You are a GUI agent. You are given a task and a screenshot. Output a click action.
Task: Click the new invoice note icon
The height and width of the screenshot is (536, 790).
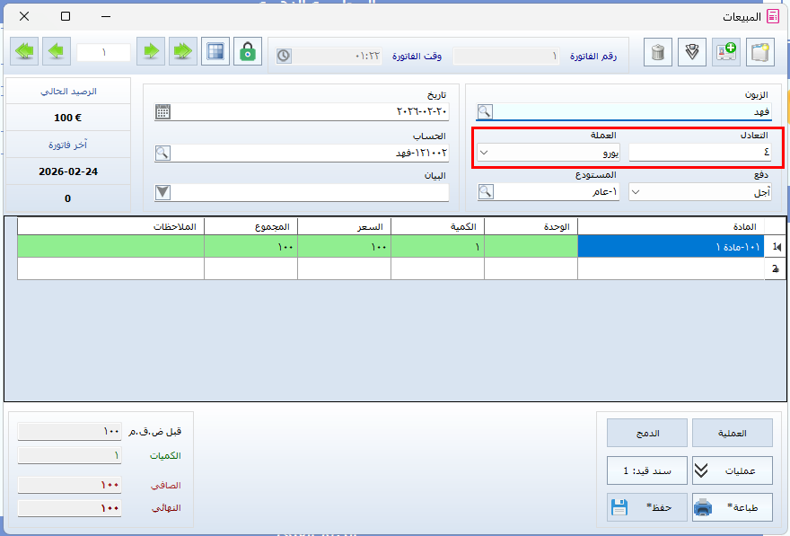tap(759, 52)
